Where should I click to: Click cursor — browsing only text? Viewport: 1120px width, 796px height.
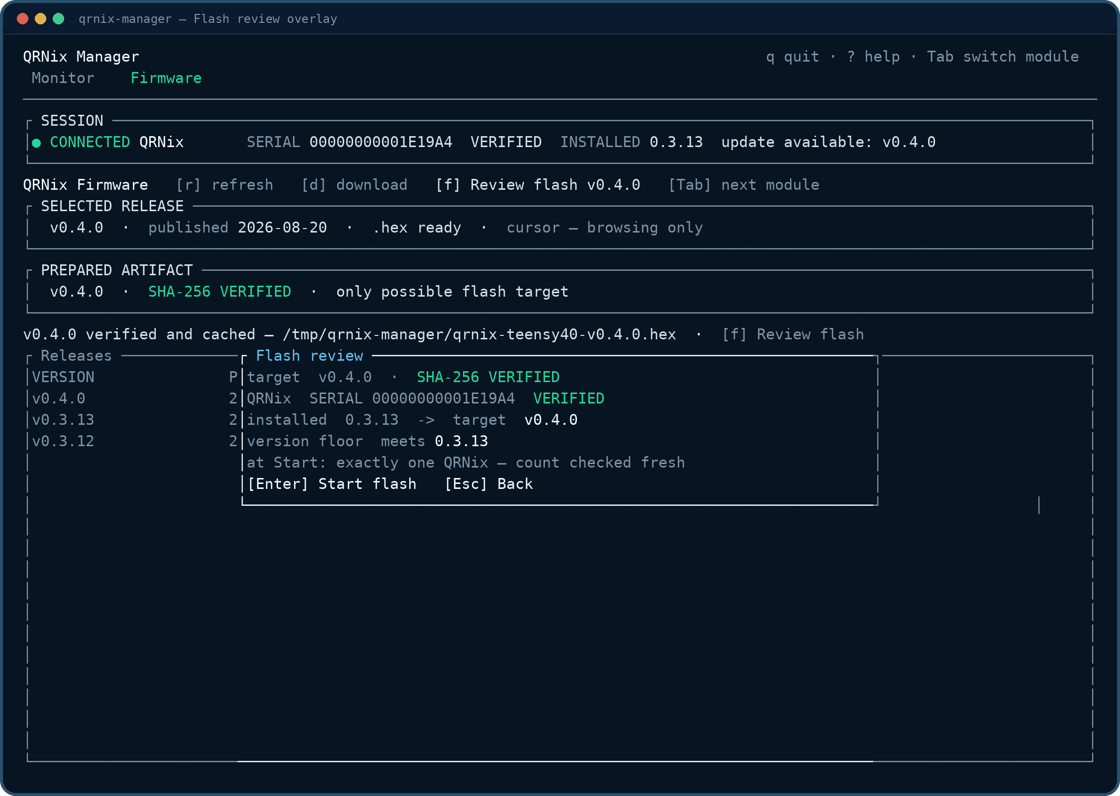pyautogui.click(x=605, y=228)
